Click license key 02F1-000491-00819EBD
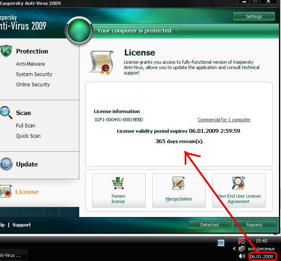This screenshot has height=261, width=281. click(x=119, y=120)
